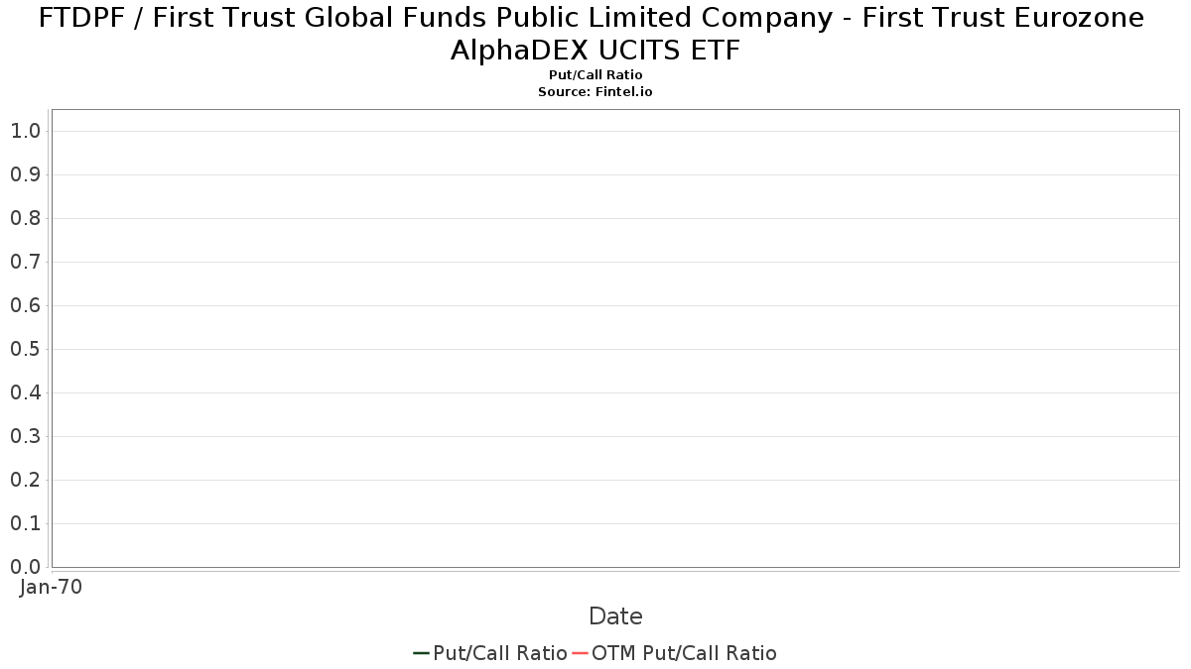
Task: Click the 1.0 y-axis tick label
Action: [26, 131]
